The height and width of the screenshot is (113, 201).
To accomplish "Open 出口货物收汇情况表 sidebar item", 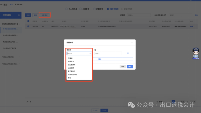I will (x=10, y=48).
